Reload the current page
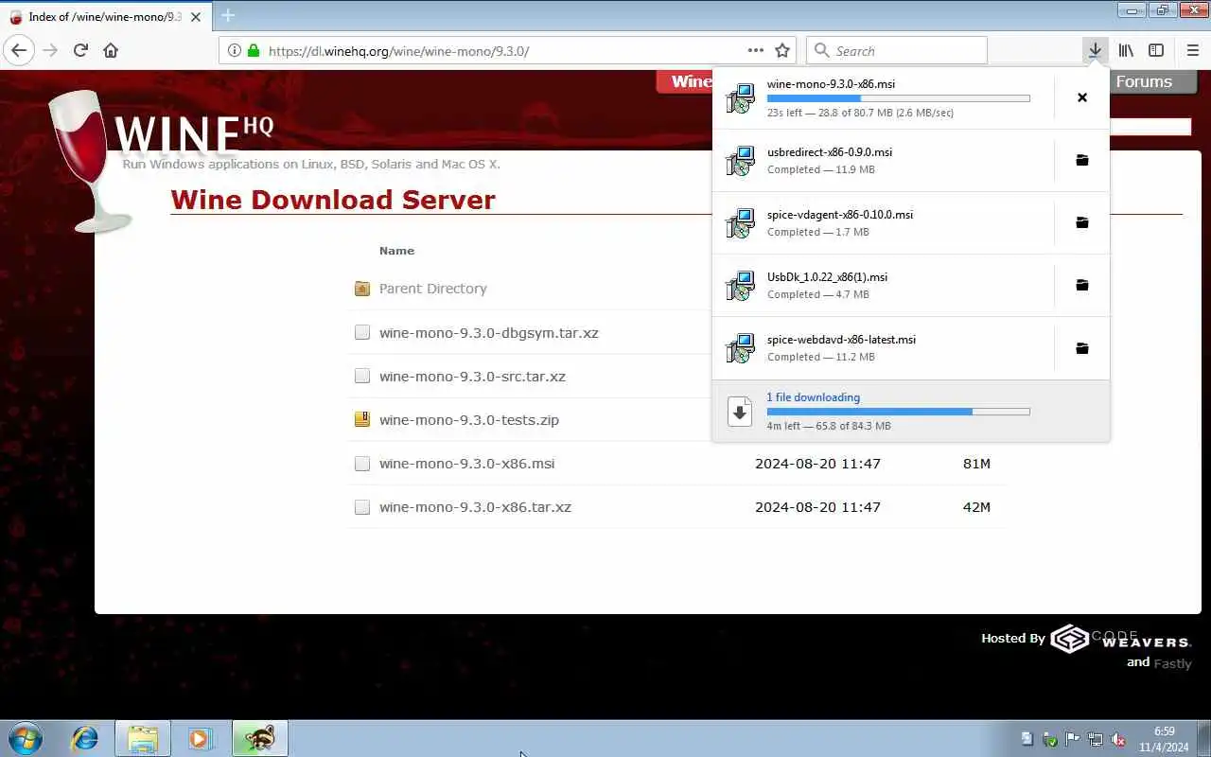 pyautogui.click(x=80, y=50)
